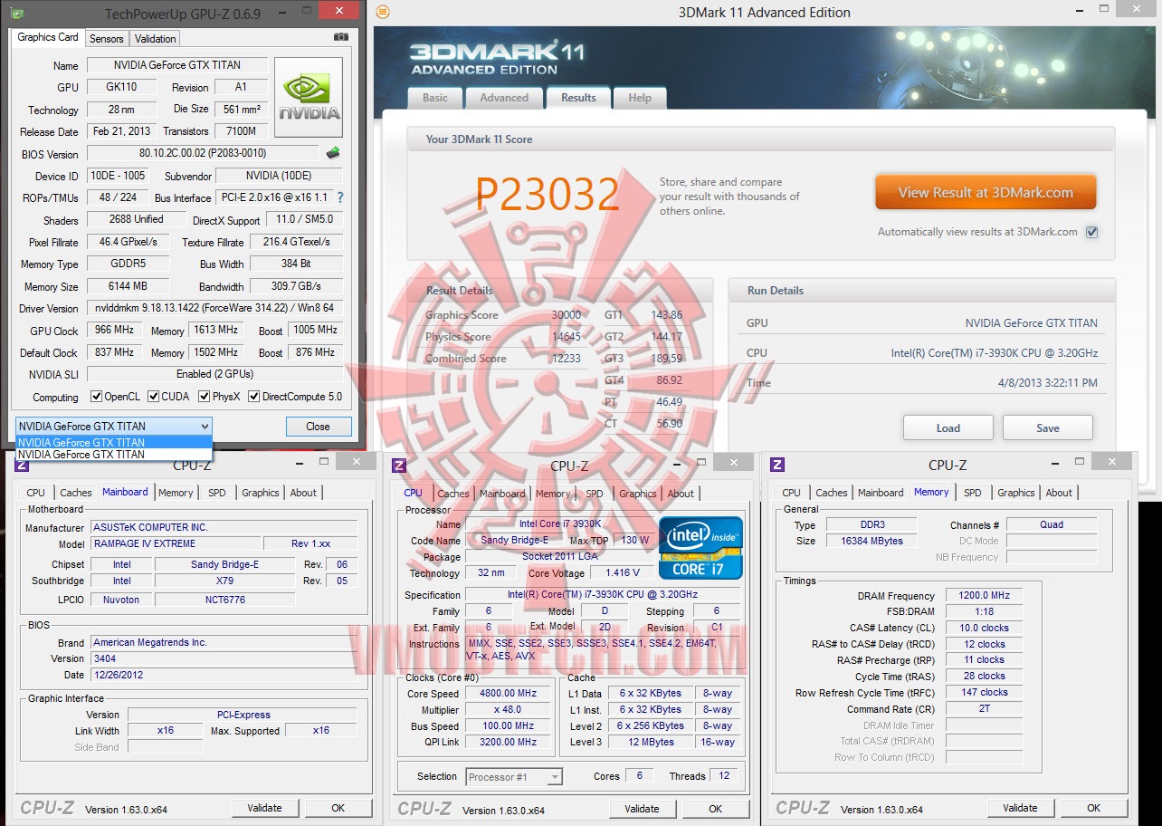Open Graphics tab in CPU-Z Memory window
The height and width of the screenshot is (826, 1162).
pos(1016,493)
